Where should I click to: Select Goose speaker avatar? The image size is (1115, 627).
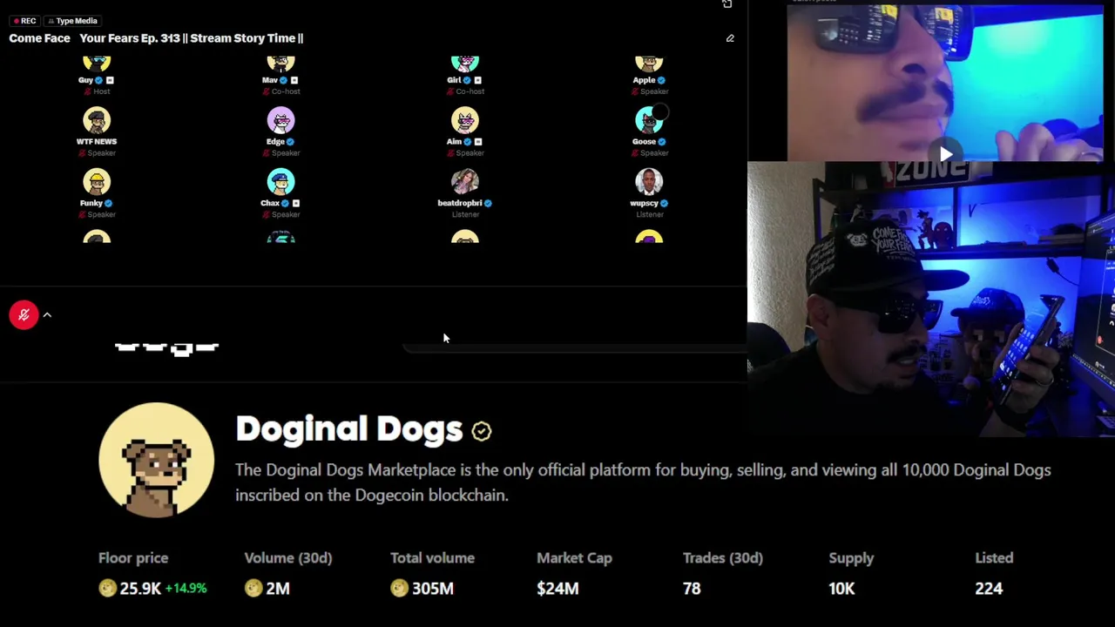649,120
